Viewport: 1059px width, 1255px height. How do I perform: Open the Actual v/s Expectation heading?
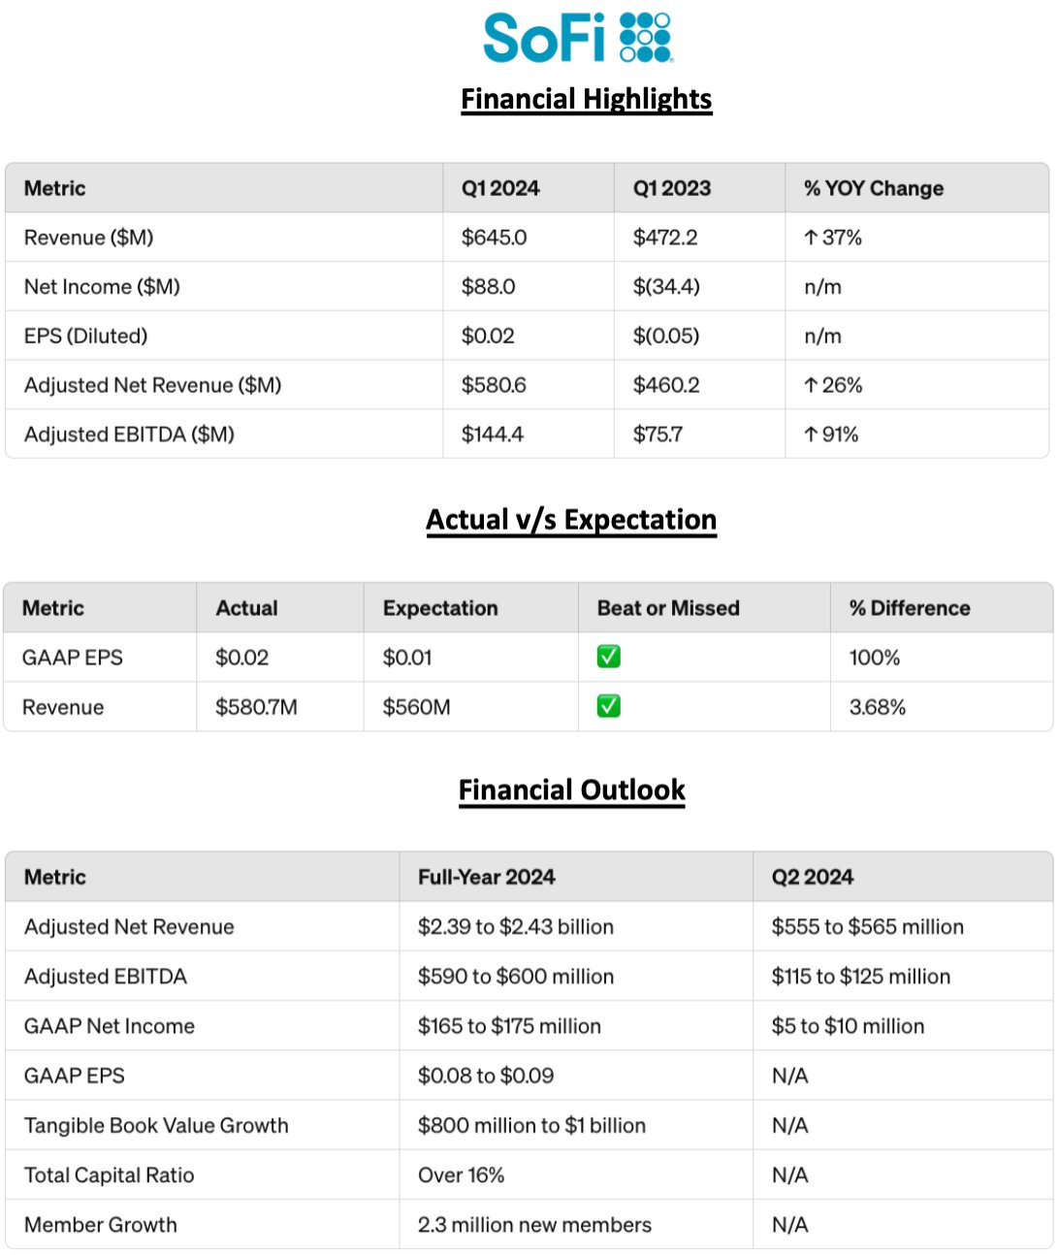[x=571, y=520]
